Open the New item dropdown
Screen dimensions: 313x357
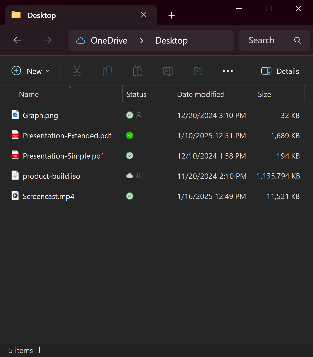pyautogui.click(x=31, y=71)
